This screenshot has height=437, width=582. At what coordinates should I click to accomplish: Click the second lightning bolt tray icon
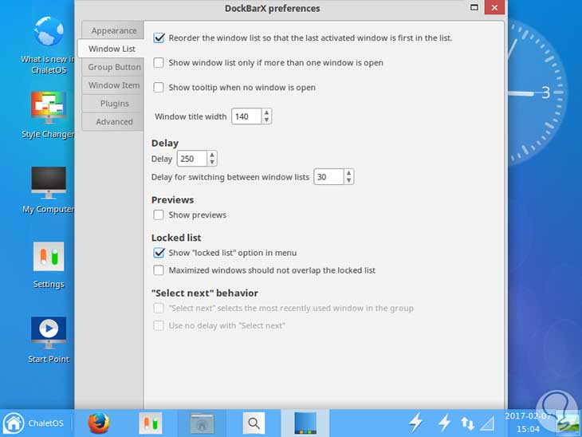tap(444, 423)
